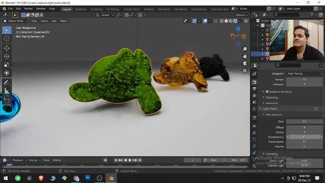
Task: Switch to the Modeling workspace tab
Action: click(81, 9)
